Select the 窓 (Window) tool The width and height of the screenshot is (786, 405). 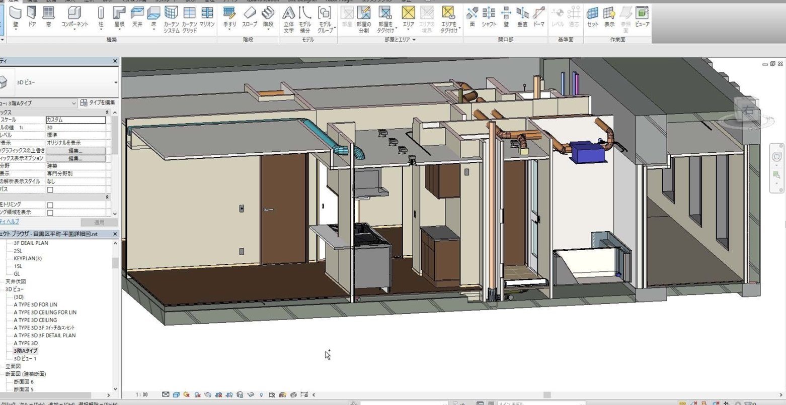[x=48, y=18]
